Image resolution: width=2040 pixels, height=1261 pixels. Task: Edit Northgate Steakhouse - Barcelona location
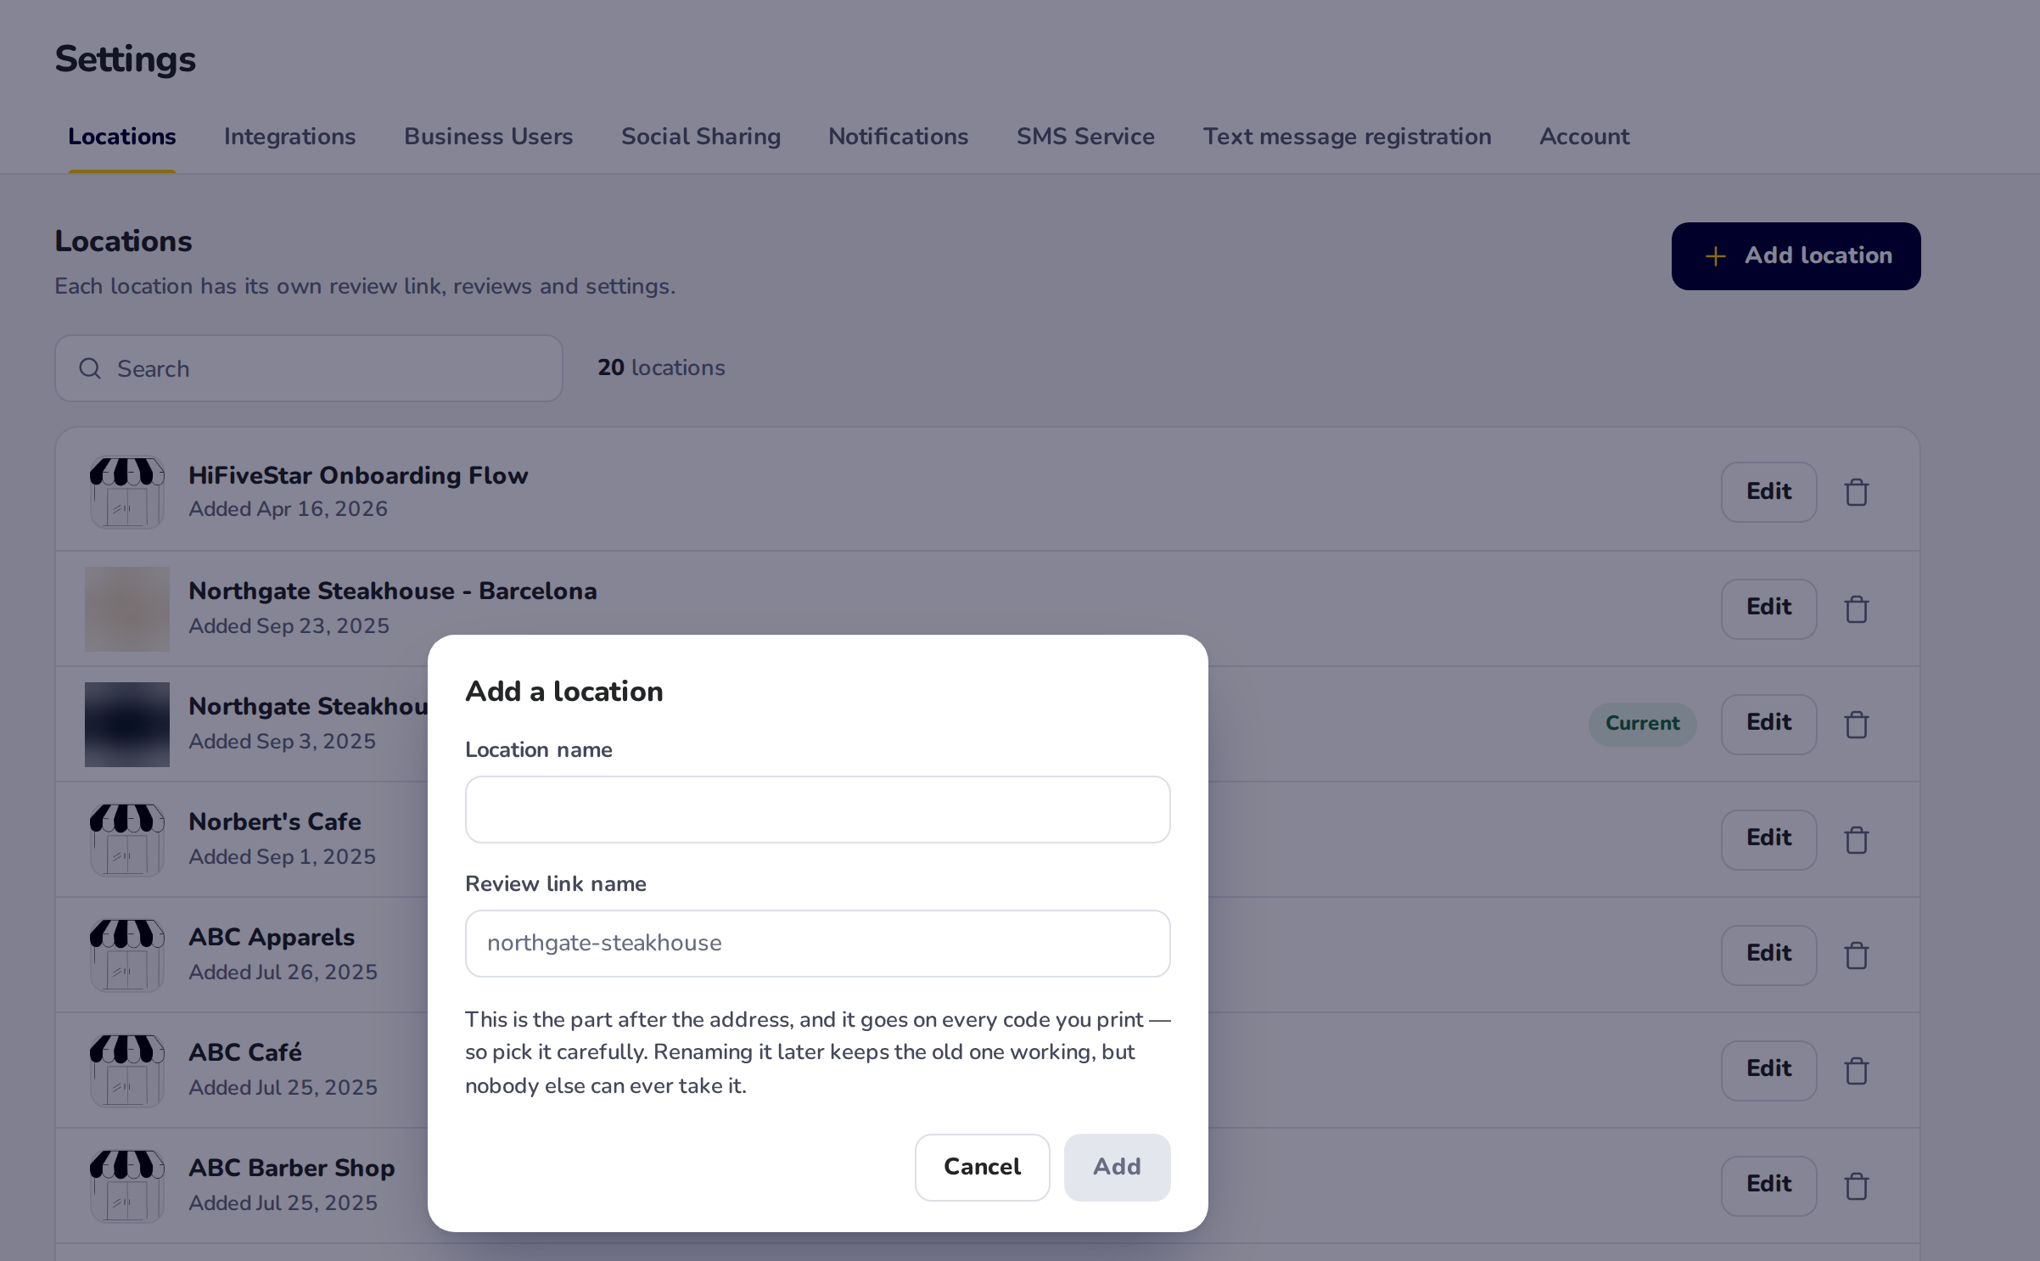1769,608
